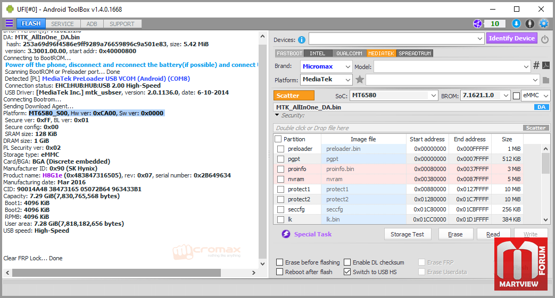Screen dimensions: 555x298
Task: Click the blue DA badge
Action: point(541,107)
